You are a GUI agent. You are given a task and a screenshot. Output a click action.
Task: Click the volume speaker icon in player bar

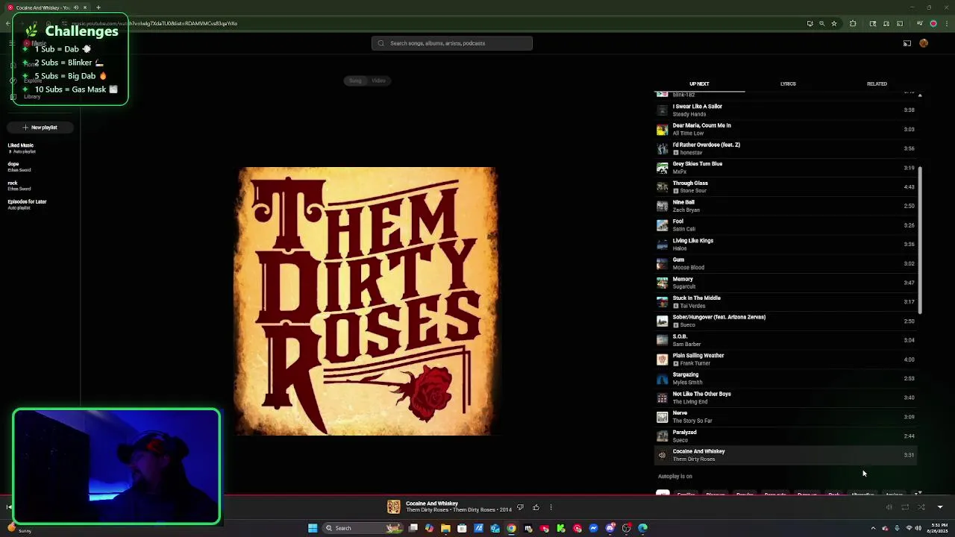tap(889, 507)
